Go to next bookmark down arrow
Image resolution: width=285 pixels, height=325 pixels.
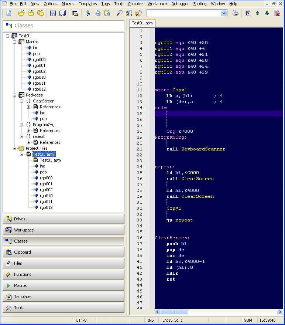click(267, 13)
